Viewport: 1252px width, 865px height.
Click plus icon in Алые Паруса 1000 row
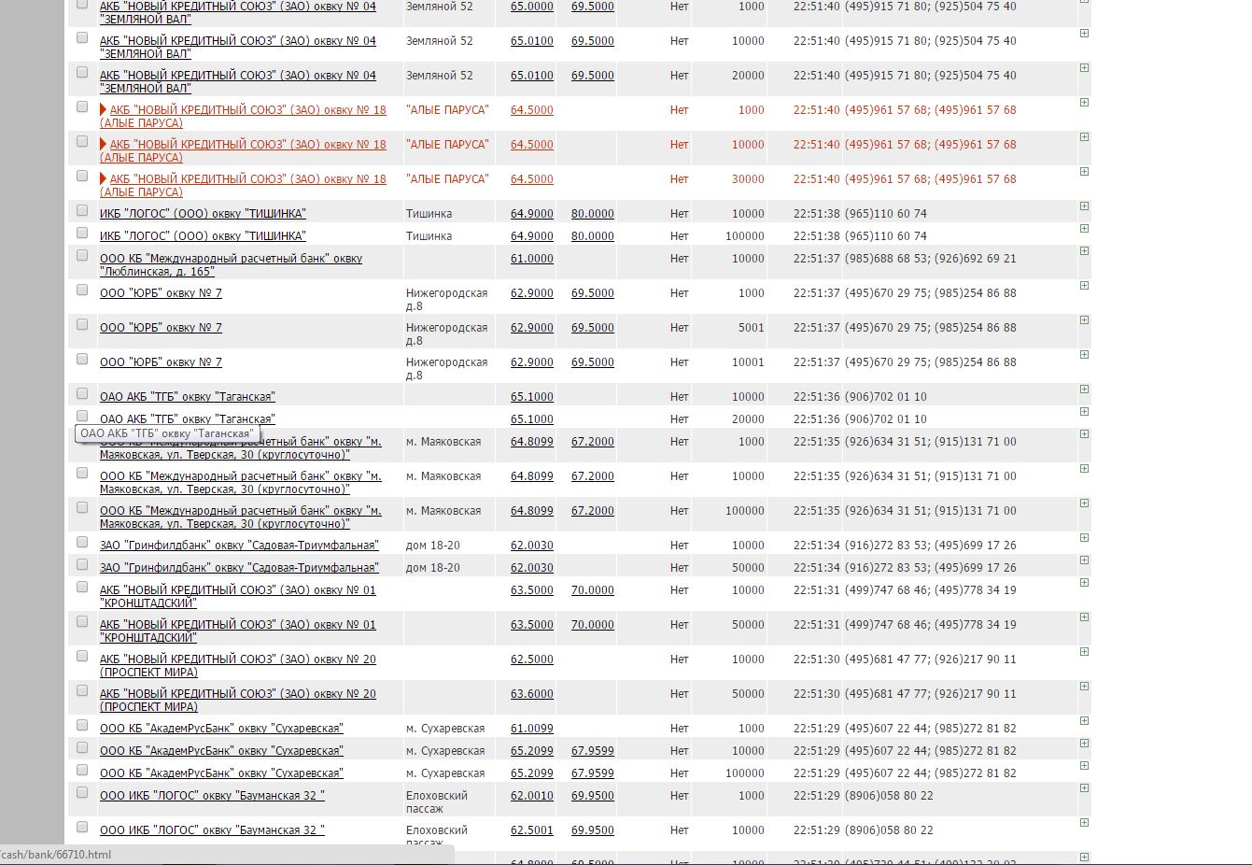[1084, 103]
